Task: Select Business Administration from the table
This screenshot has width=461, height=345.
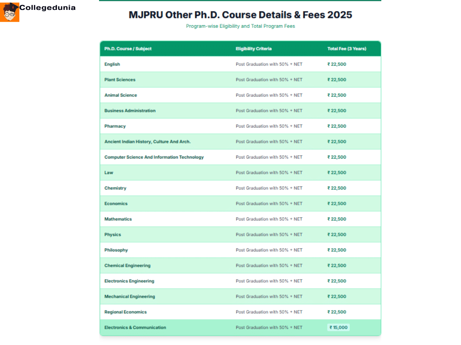Action: [129, 111]
